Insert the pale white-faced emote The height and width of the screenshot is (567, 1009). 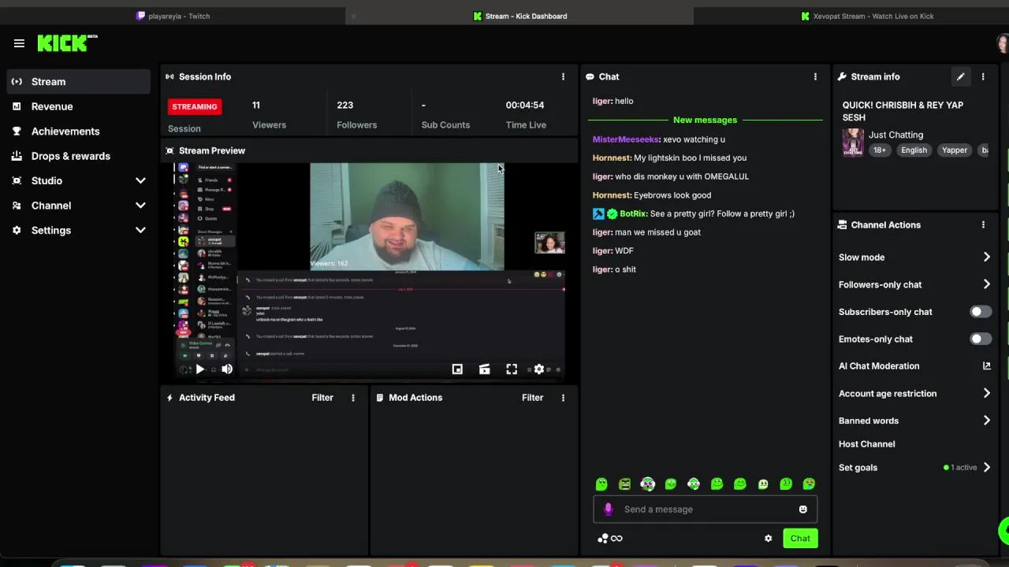pyautogui.click(x=763, y=484)
